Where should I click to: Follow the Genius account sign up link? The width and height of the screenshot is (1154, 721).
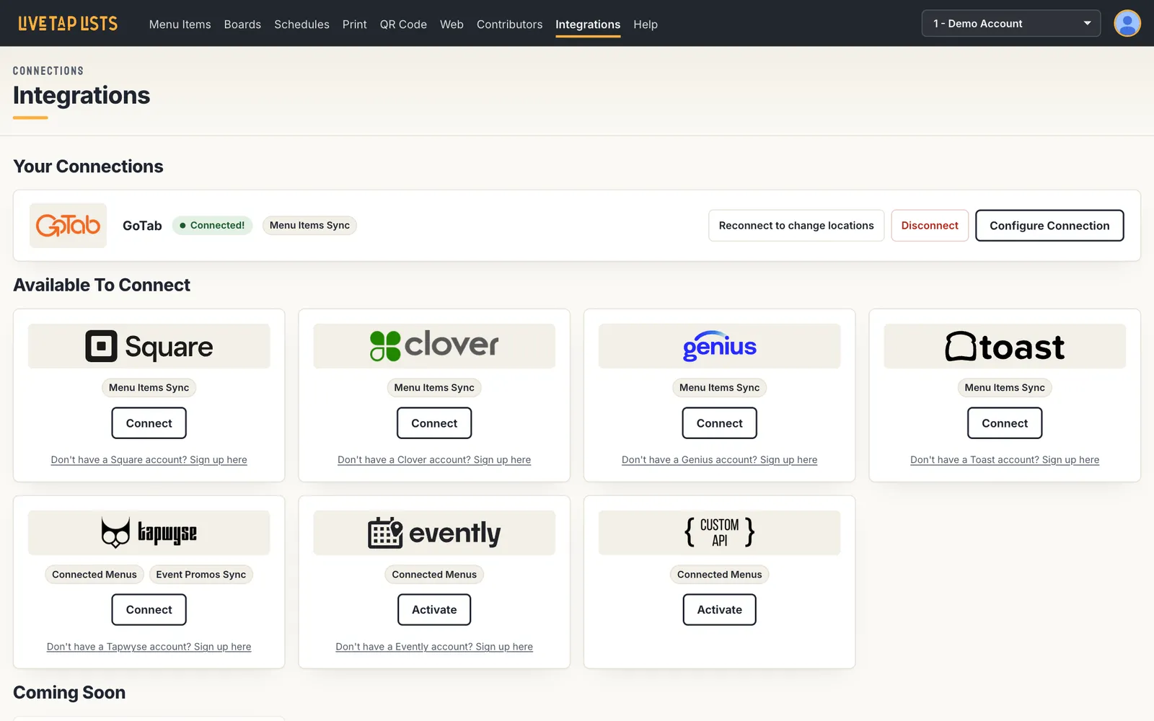coord(720,460)
